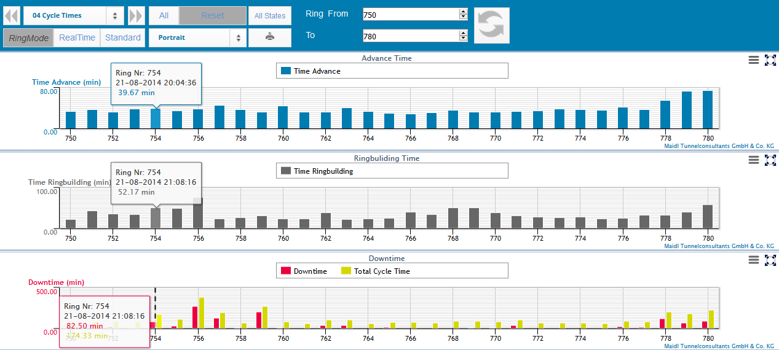The image size is (779, 350).
Task: Switch to RealTime mode tab
Action: 77,37
